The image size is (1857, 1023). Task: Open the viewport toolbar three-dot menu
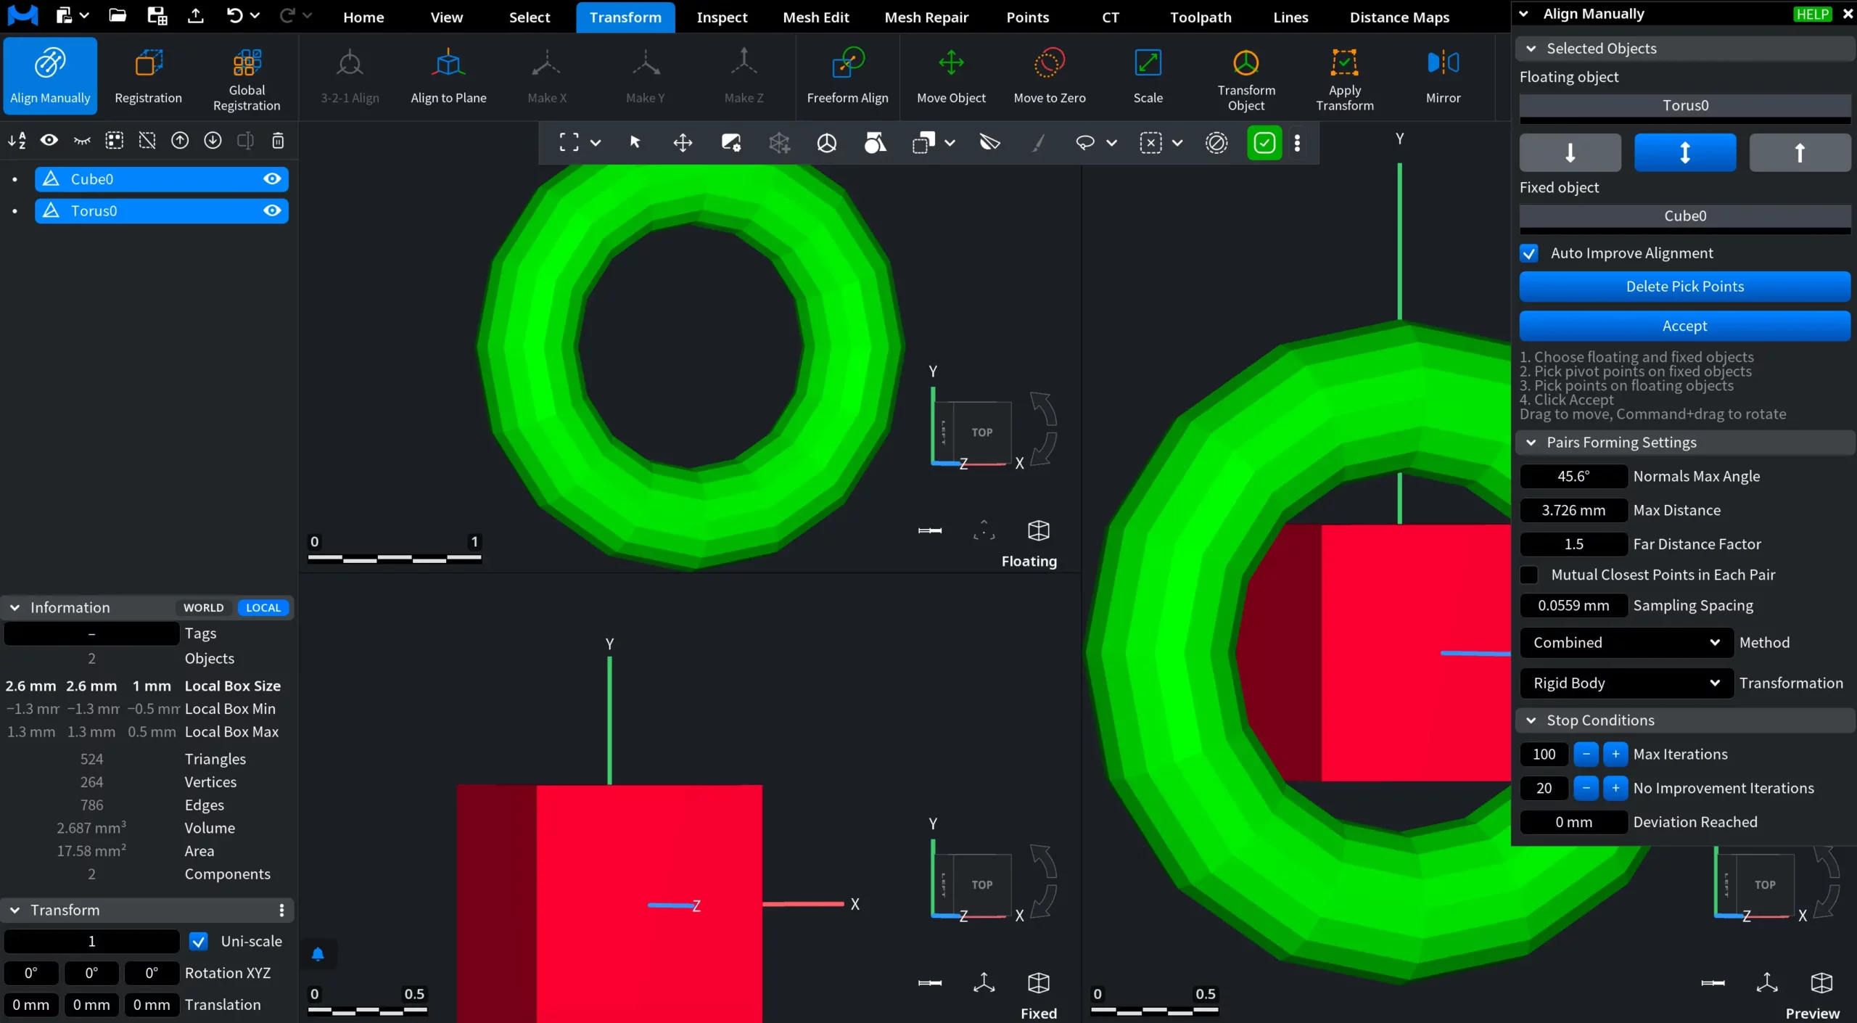click(1298, 142)
